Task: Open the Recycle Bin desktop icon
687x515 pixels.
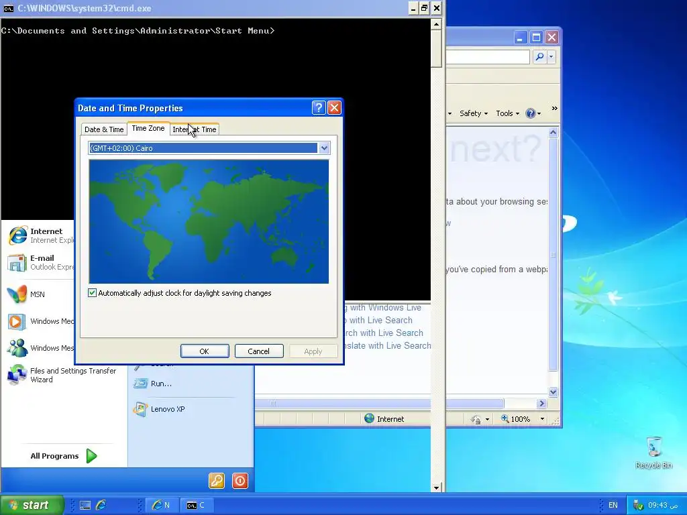Action: 653,453
